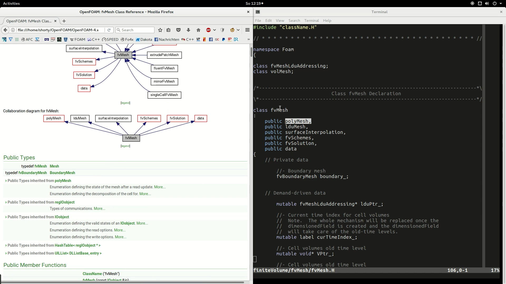Click the Firefox horizontal scrollbar thumb

coord(123,282)
